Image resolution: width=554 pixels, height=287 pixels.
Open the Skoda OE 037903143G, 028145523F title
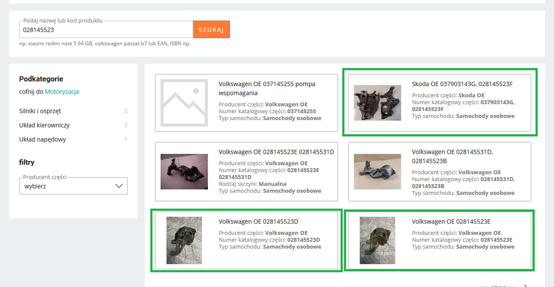(x=462, y=84)
